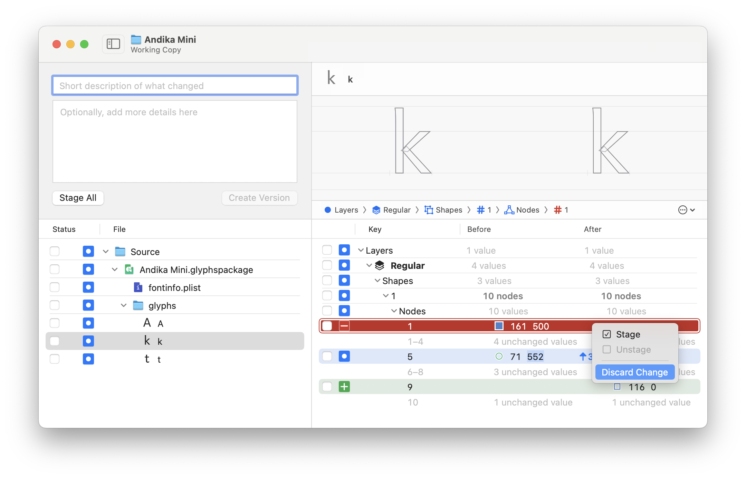
Task: Collapse the Source folder
Action: (106, 252)
